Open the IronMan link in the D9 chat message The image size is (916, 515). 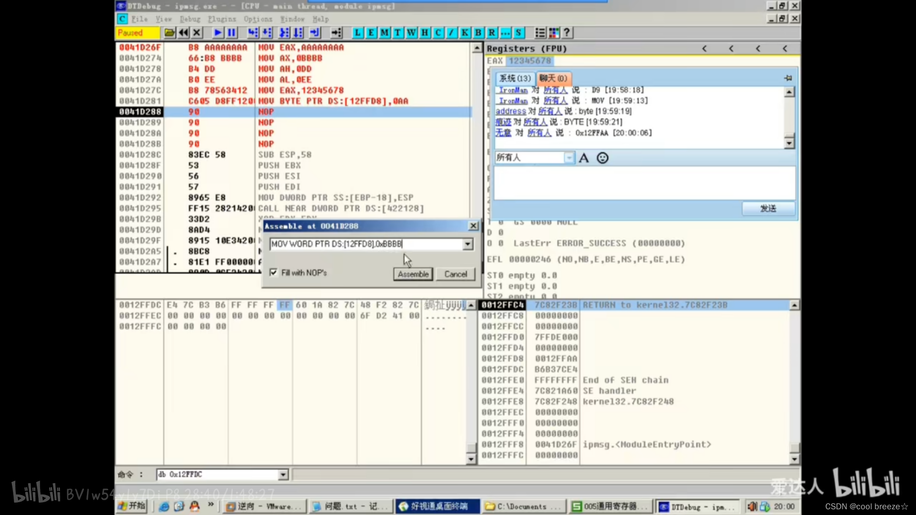click(513, 90)
